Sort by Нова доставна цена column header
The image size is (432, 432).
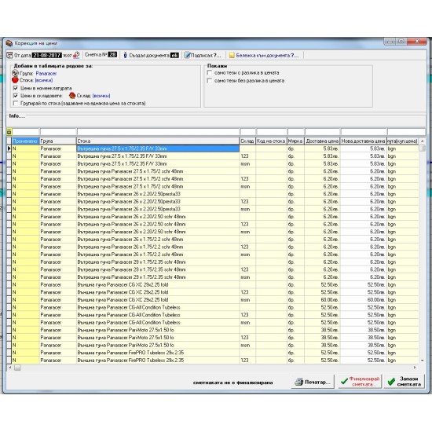(363, 141)
